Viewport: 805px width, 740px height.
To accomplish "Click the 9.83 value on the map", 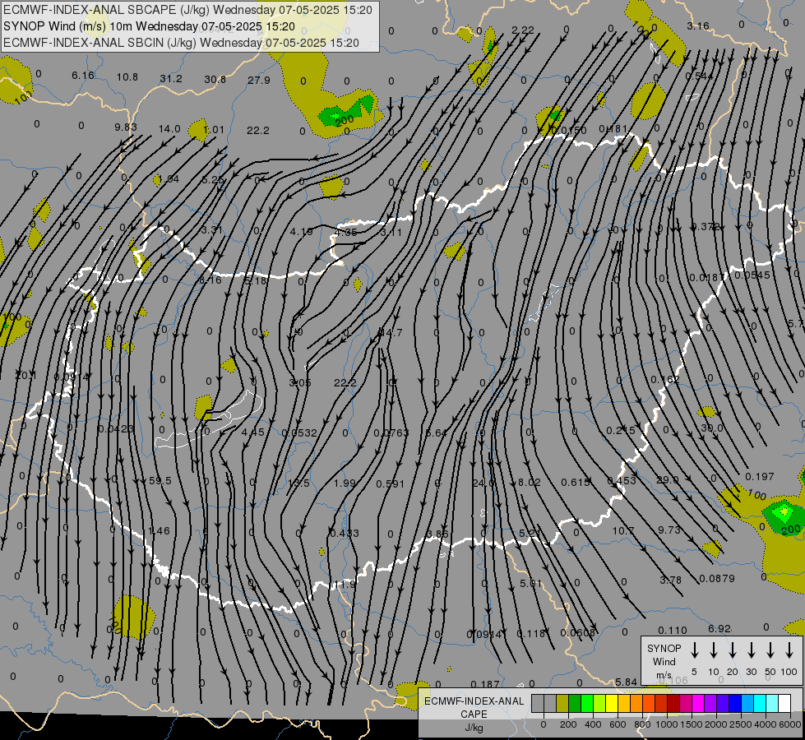I will tap(126, 127).
